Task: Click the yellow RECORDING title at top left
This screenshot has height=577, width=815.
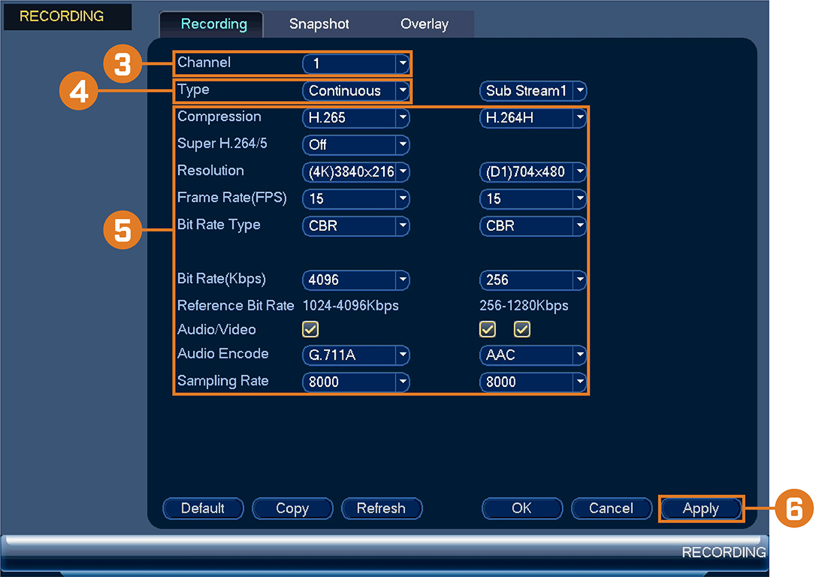Action: (x=62, y=16)
